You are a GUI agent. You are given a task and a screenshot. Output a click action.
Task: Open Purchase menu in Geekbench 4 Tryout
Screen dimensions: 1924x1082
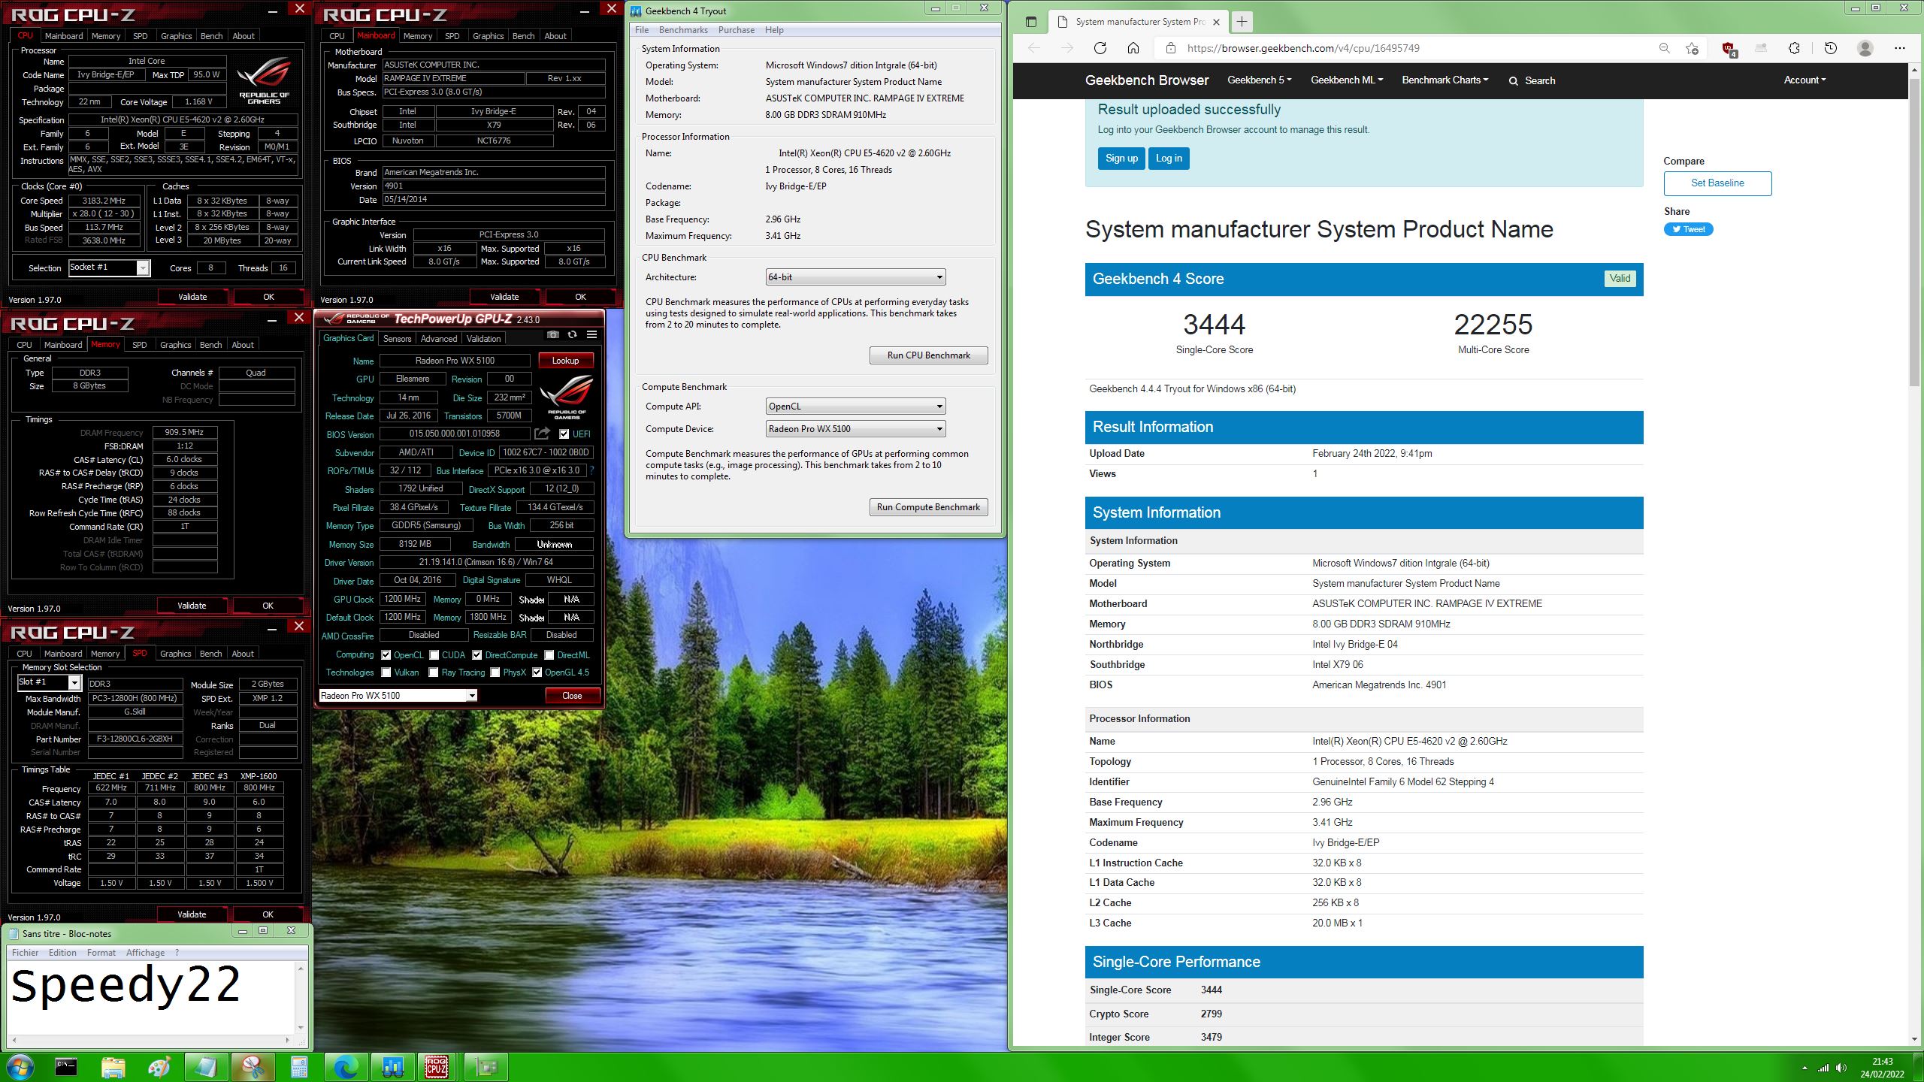click(736, 30)
